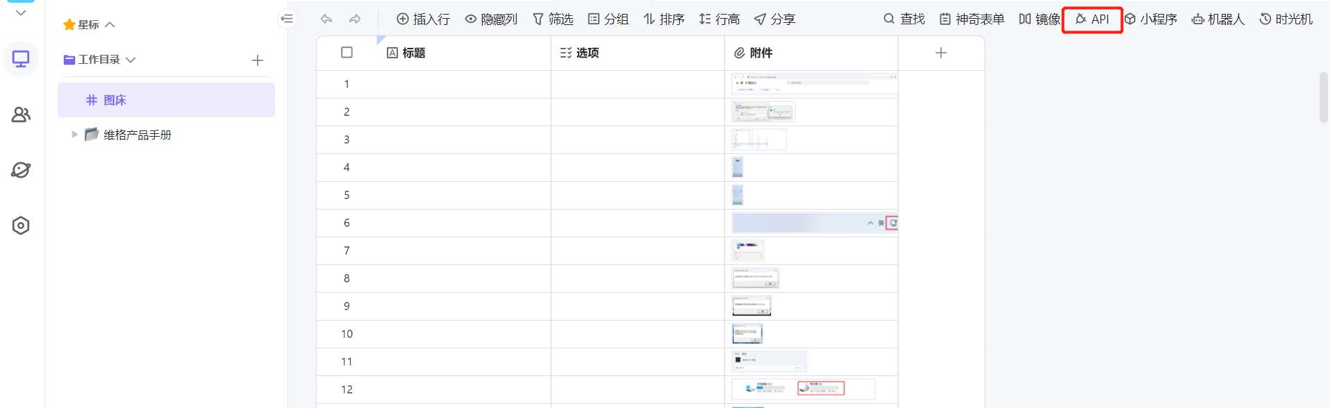Open the workbench monitor icon in sidebar
Viewport: 1330px width, 408px height.
21,59
